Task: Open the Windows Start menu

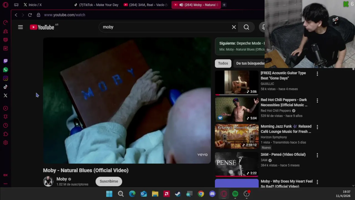Action: 109,194
